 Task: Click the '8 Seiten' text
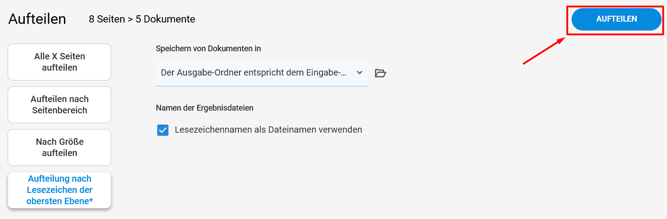pyautogui.click(x=107, y=19)
